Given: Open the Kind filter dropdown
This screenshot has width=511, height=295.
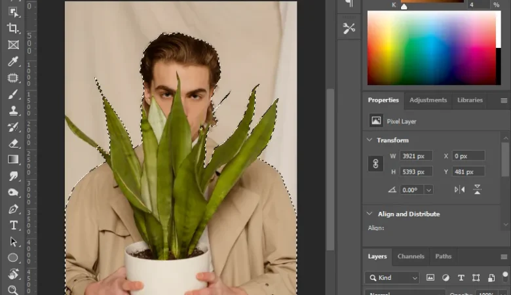Looking at the screenshot, I should (392, 278).
